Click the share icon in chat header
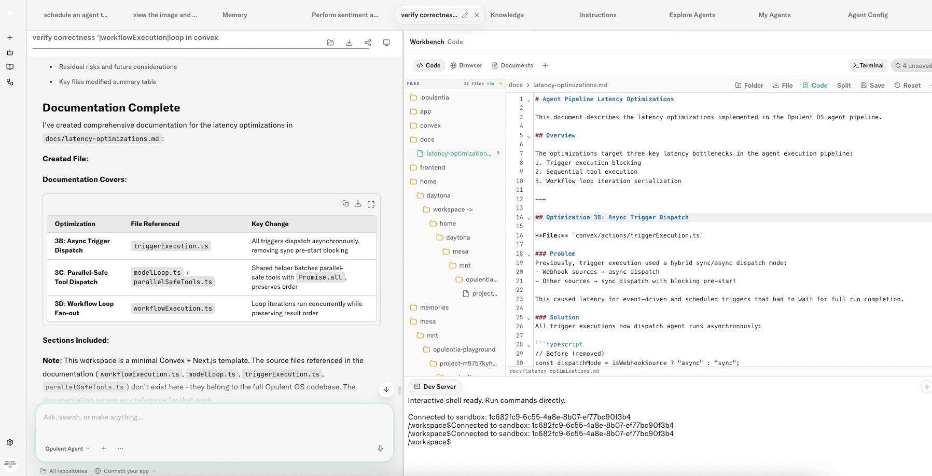This screenshot has width=932, height=476. pos(368,43)
